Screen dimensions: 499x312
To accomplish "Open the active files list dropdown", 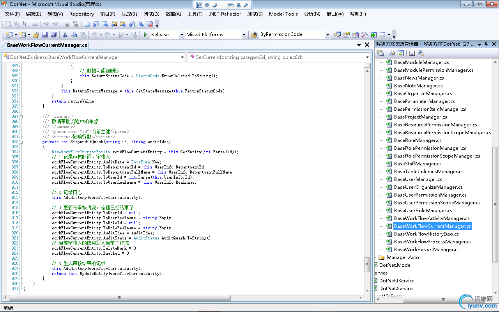I will pos(359,45).
